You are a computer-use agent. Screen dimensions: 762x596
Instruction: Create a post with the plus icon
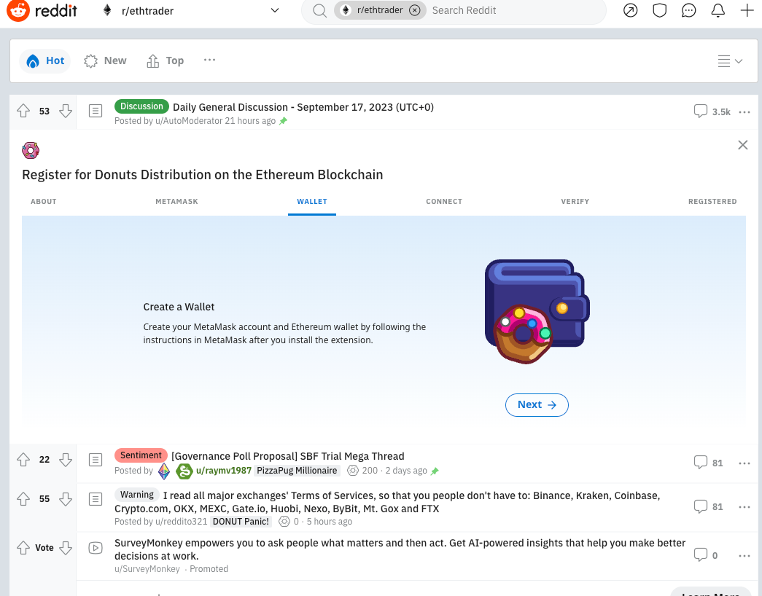[747, 10]
